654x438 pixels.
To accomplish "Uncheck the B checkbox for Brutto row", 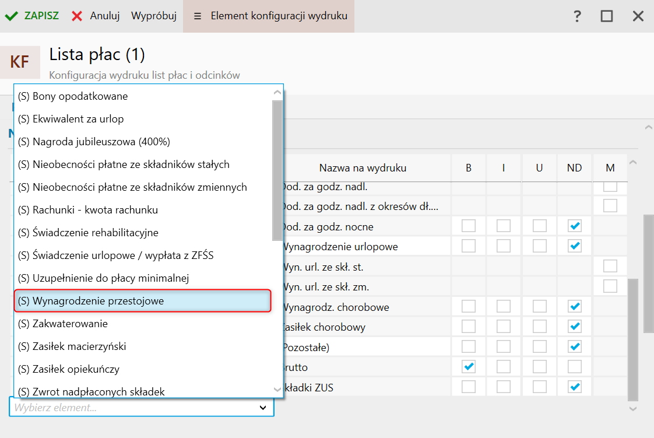I will (468, 367).
